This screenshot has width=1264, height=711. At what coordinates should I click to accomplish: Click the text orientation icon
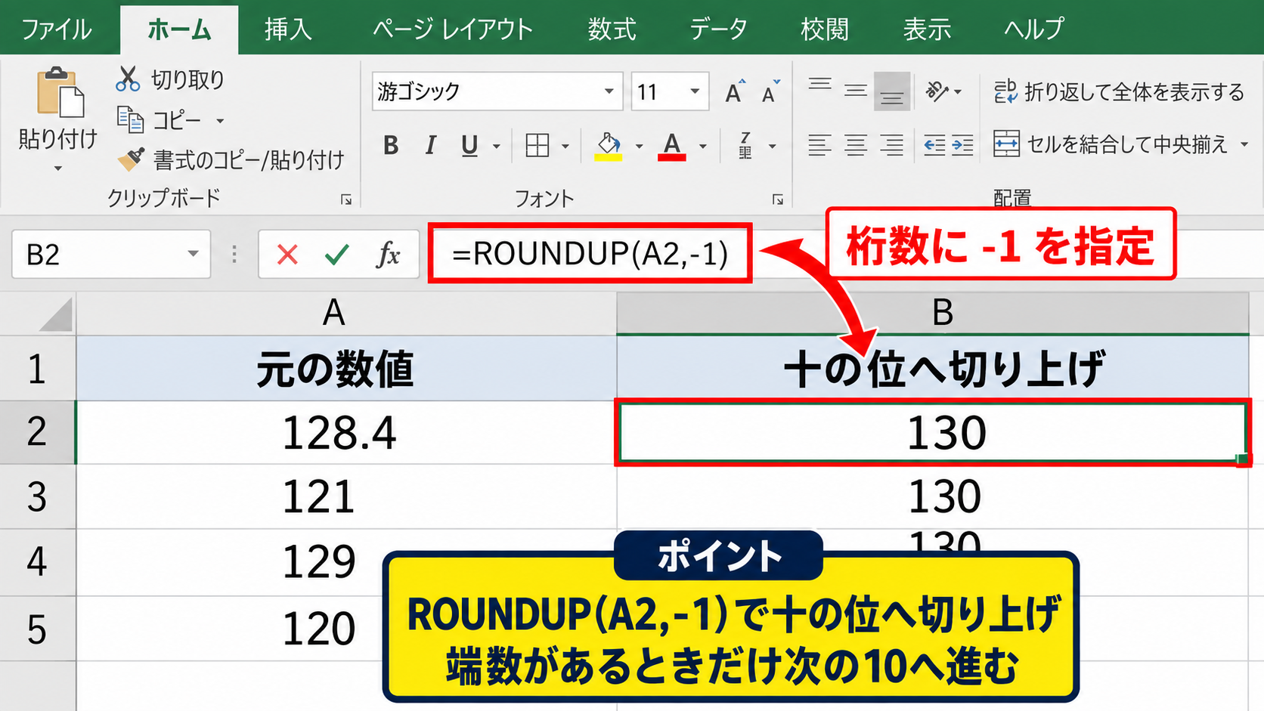point(937,91)
